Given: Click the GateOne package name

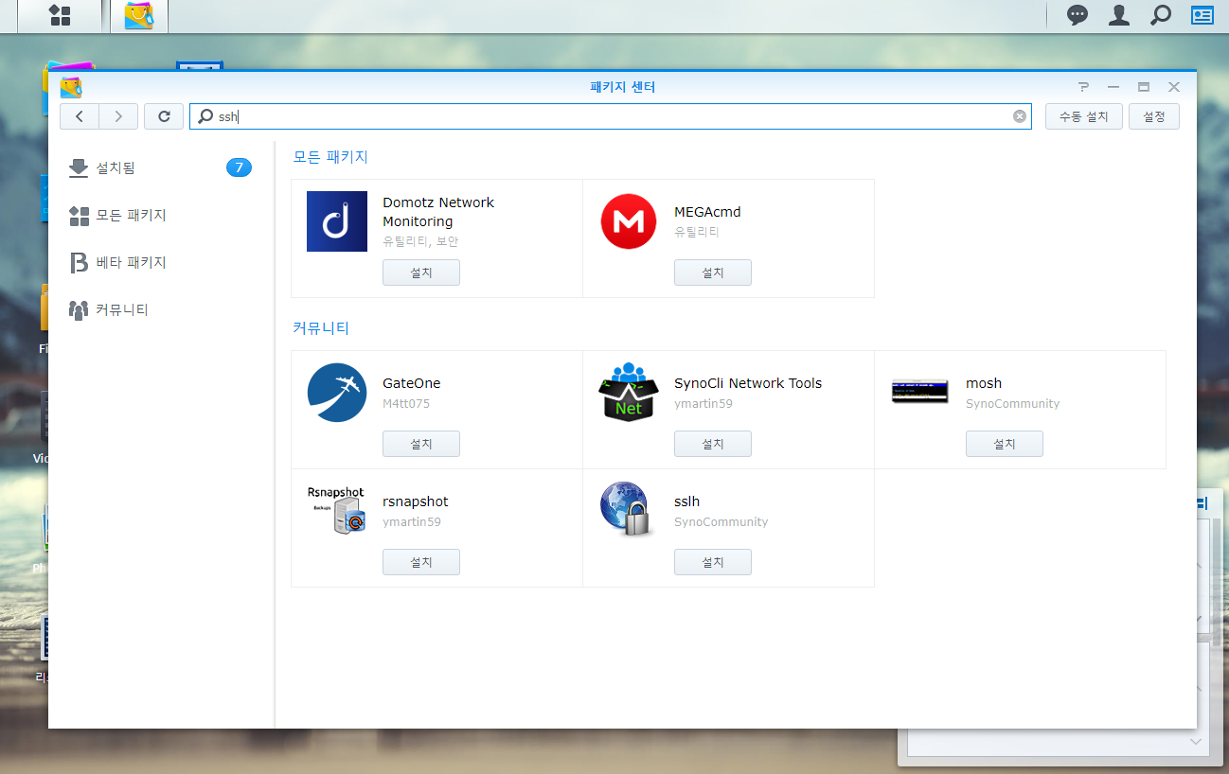Looking at the screenshot, I should [412, 383].
